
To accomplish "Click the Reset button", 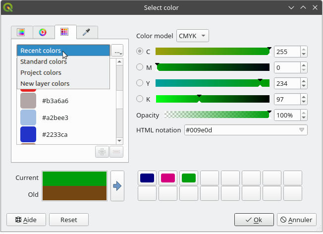I will (69, 220).
